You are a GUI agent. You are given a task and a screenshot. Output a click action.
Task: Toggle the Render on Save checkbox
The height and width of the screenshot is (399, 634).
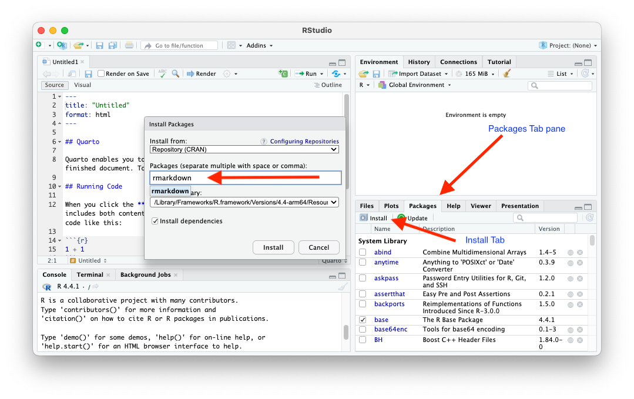(101, 73)
